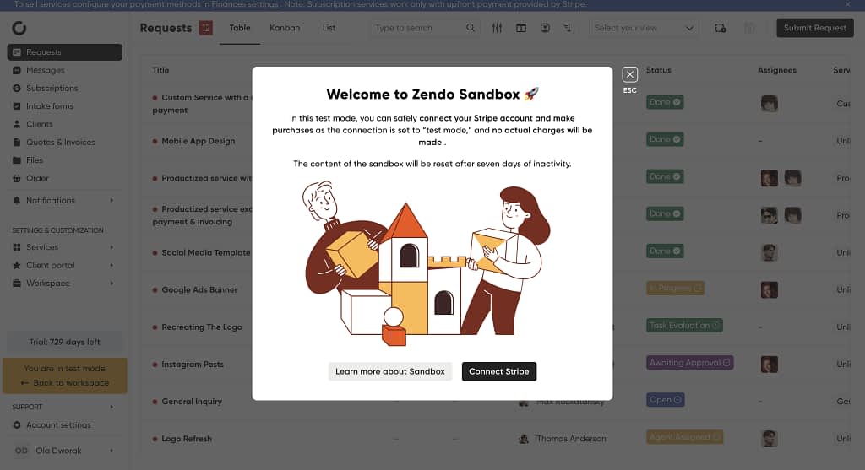Click the Intake forms sidebar icon
This screenshot has width=865, height=470.
coord(17,105)
